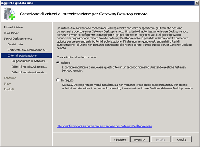200x147 pixels.
Task: Close the Aggiunta guidata ruoli window
Action: [196, 3]
